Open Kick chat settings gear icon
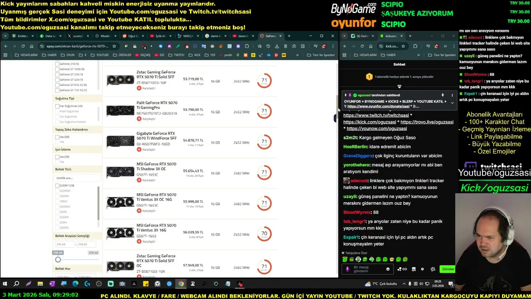This screenshot has width=531, height=299. pos(422,269)
